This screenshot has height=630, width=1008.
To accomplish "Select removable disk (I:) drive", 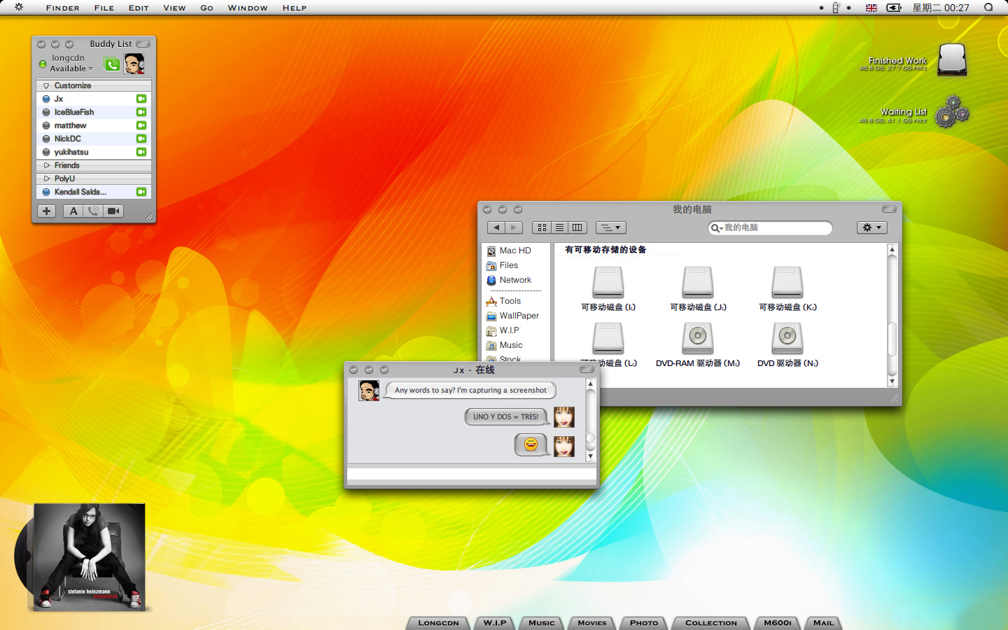I will coord(608,288).
